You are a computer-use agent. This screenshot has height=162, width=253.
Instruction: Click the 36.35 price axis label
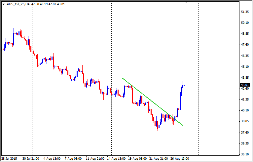pyautogui.click(x=245, y=143)
